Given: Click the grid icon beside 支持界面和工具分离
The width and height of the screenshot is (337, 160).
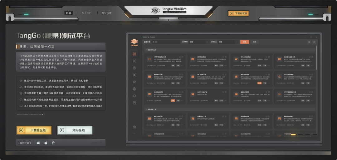Looking at the screenshot, I should 21,93.
